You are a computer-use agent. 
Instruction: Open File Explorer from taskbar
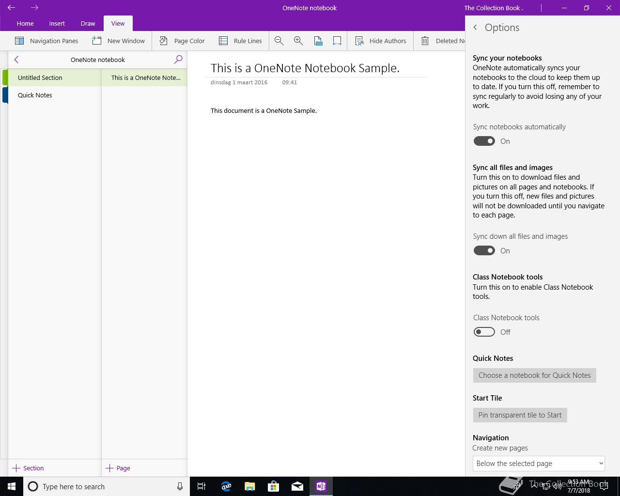249,486
